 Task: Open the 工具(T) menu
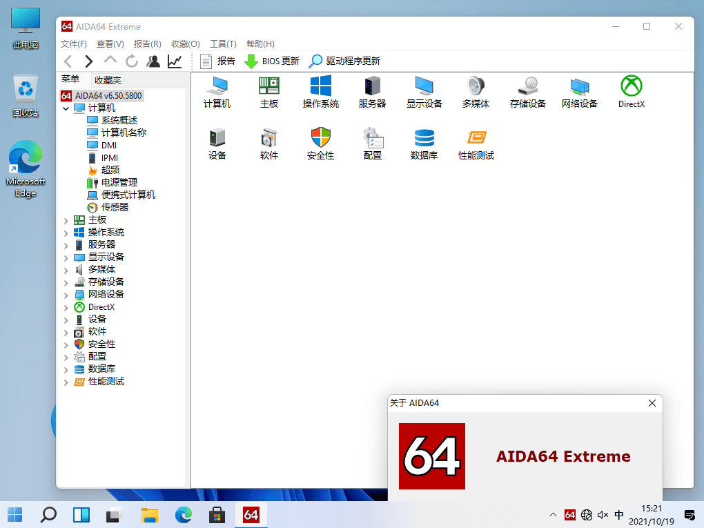(223, 44)
